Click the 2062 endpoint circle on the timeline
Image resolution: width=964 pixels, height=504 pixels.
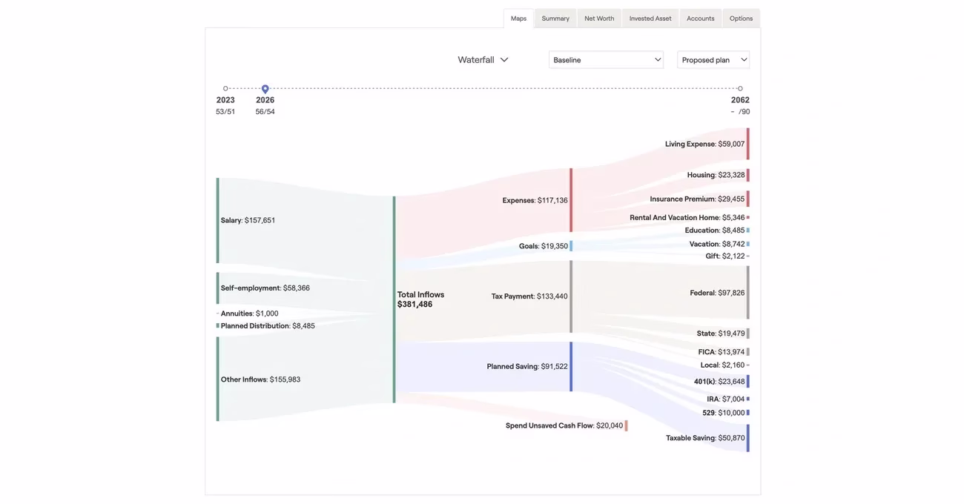click(x=739, y=87)
